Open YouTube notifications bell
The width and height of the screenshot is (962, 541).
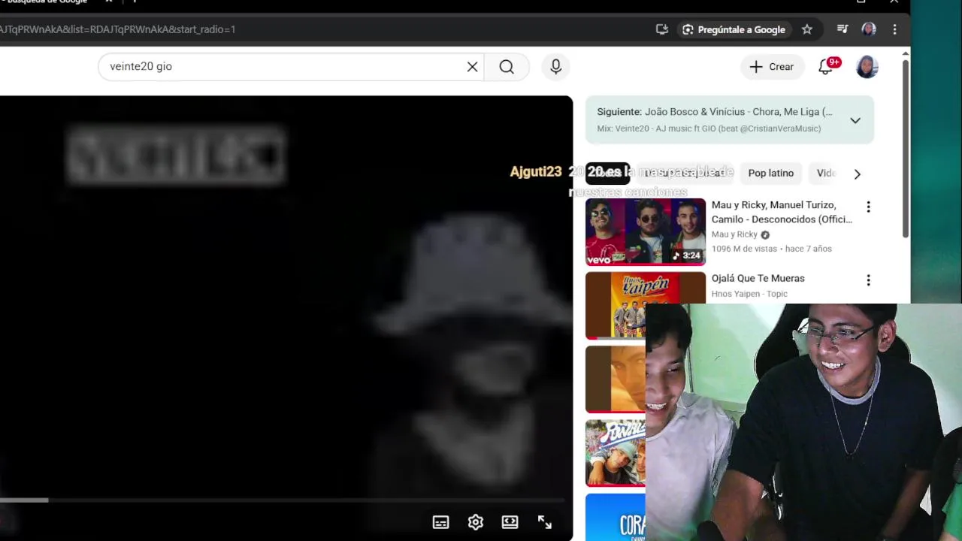coord(826,67)
